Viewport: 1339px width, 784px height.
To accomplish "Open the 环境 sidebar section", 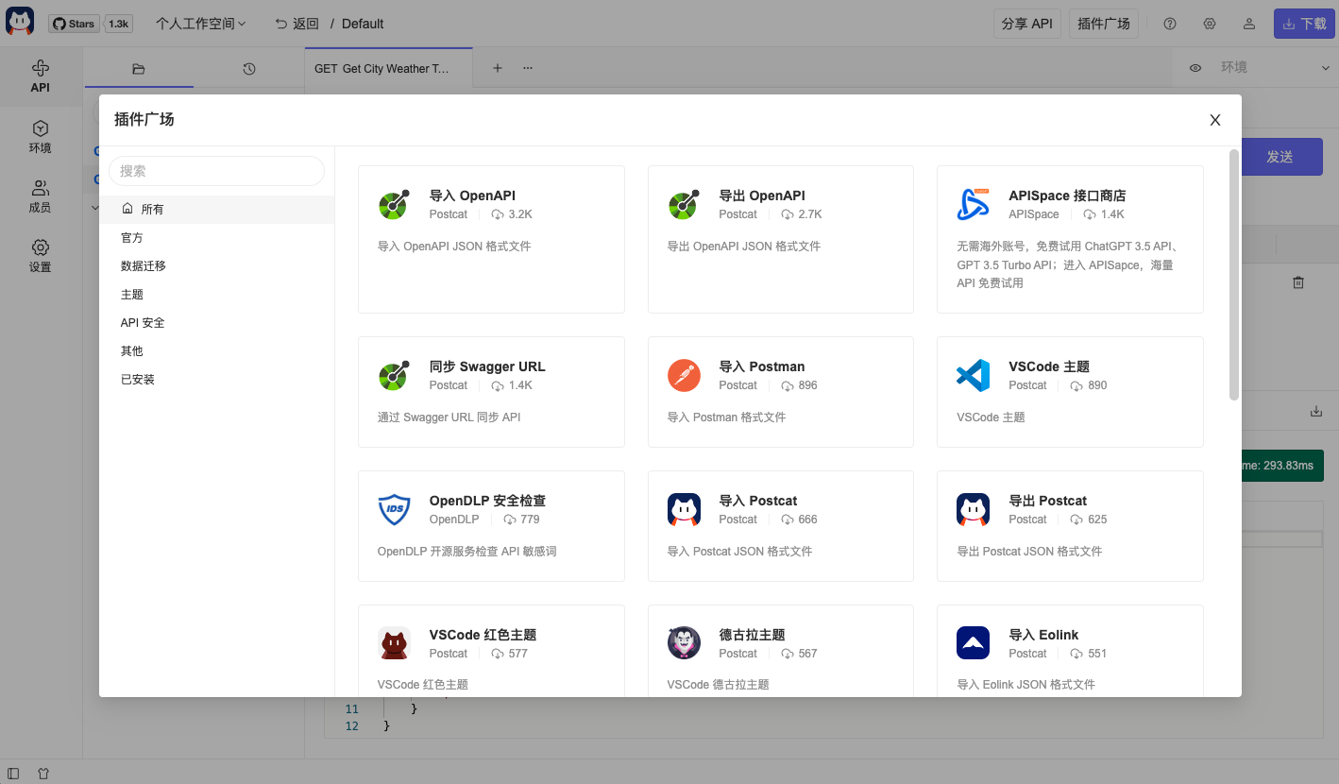I will (40, 137).
